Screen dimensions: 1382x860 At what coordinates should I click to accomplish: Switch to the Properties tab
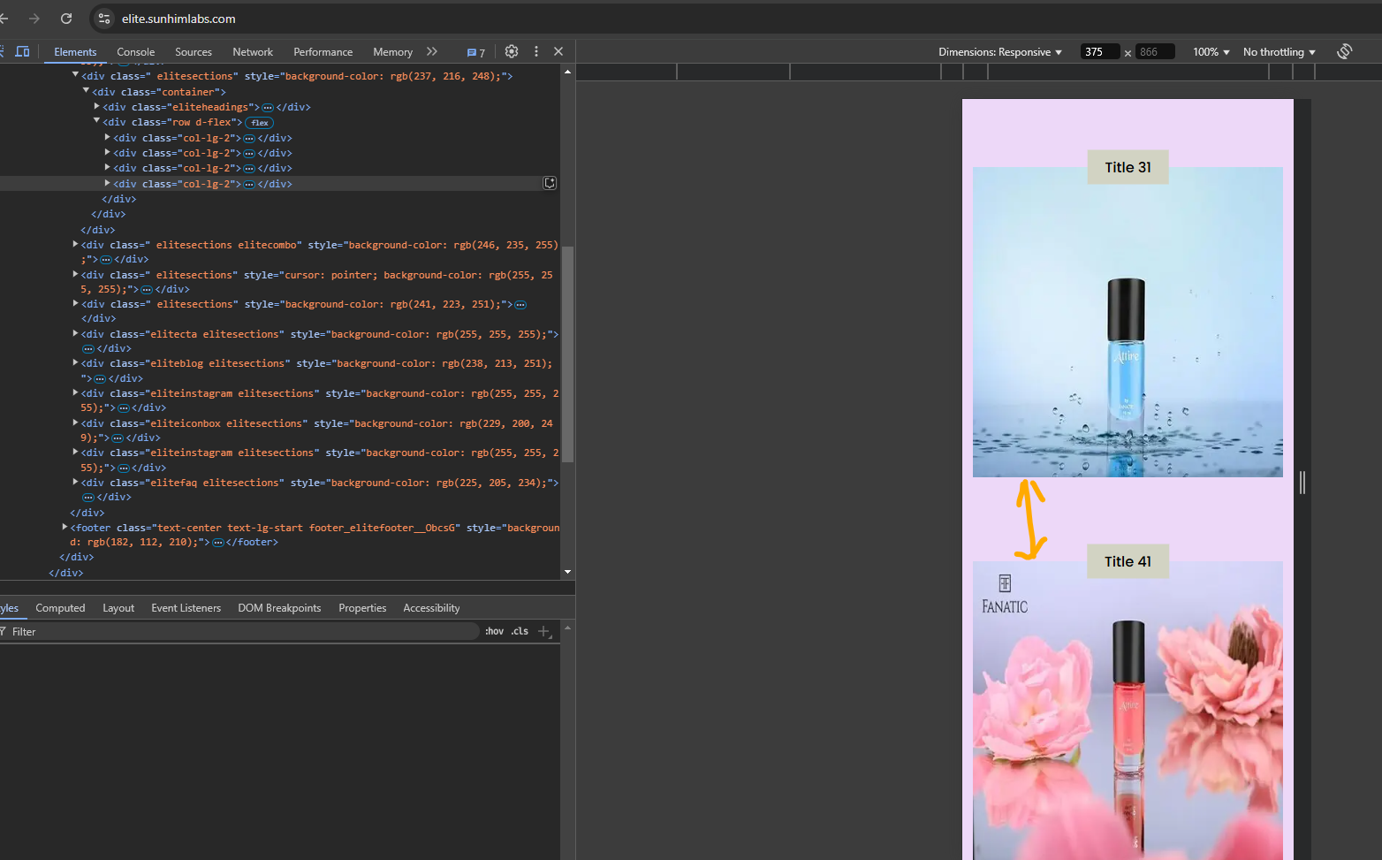[362, 608]
